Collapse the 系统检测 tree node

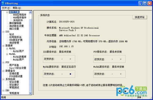(3, 79)
